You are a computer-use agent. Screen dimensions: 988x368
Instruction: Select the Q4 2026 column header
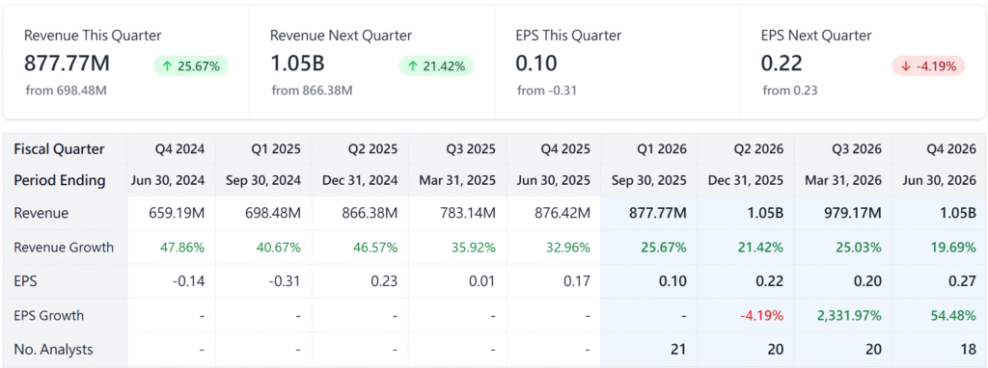coord(953,149)
